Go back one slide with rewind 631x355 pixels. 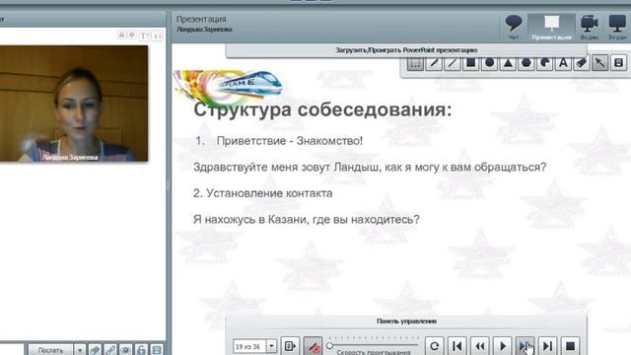point(480,346)
